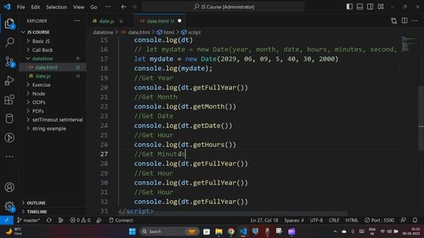Open the Accounts menu icon

[x=9, y=187]
